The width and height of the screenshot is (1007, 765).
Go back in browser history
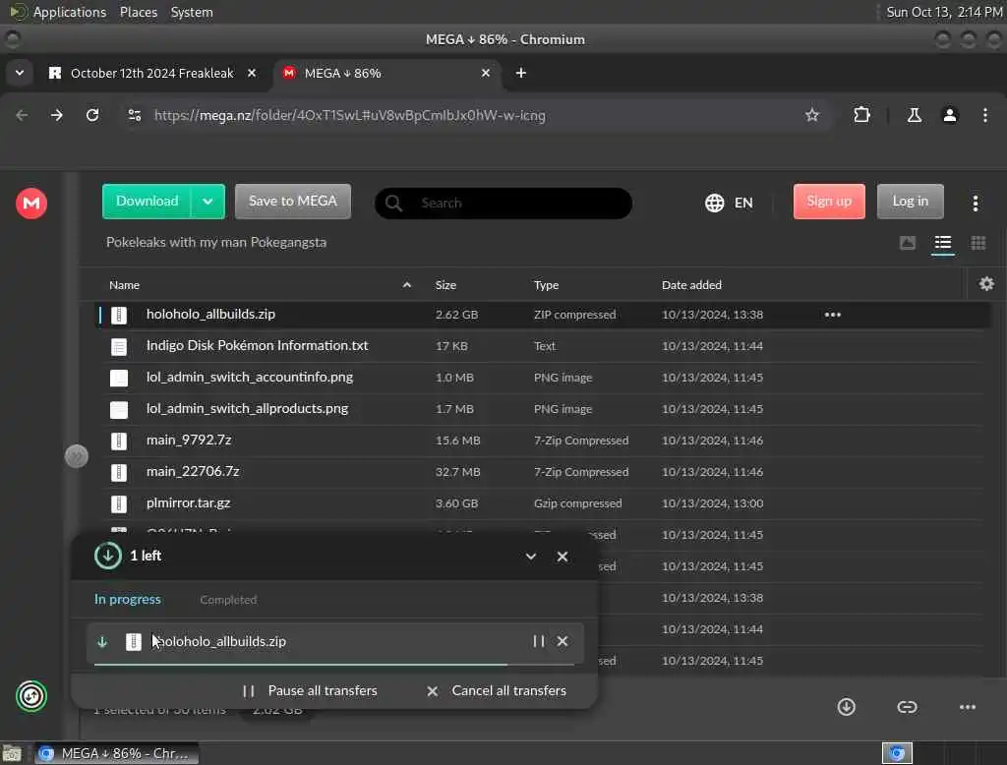22,116
